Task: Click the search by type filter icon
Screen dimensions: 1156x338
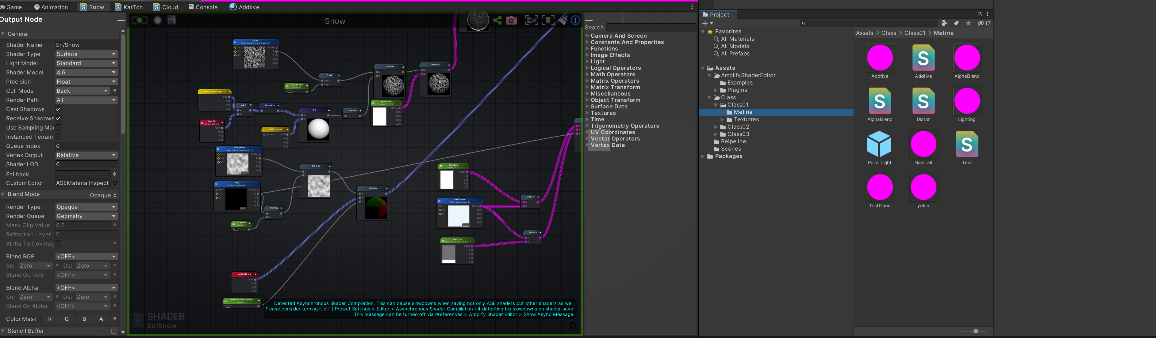Action: click(945, 23)
